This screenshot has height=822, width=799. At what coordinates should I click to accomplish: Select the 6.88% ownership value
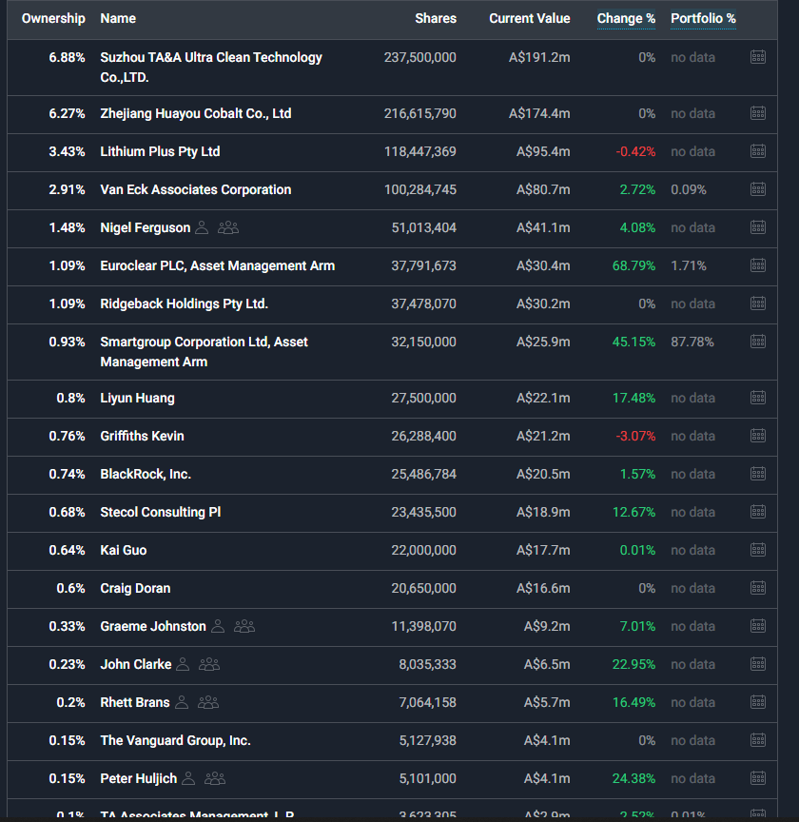coord(68,57)
